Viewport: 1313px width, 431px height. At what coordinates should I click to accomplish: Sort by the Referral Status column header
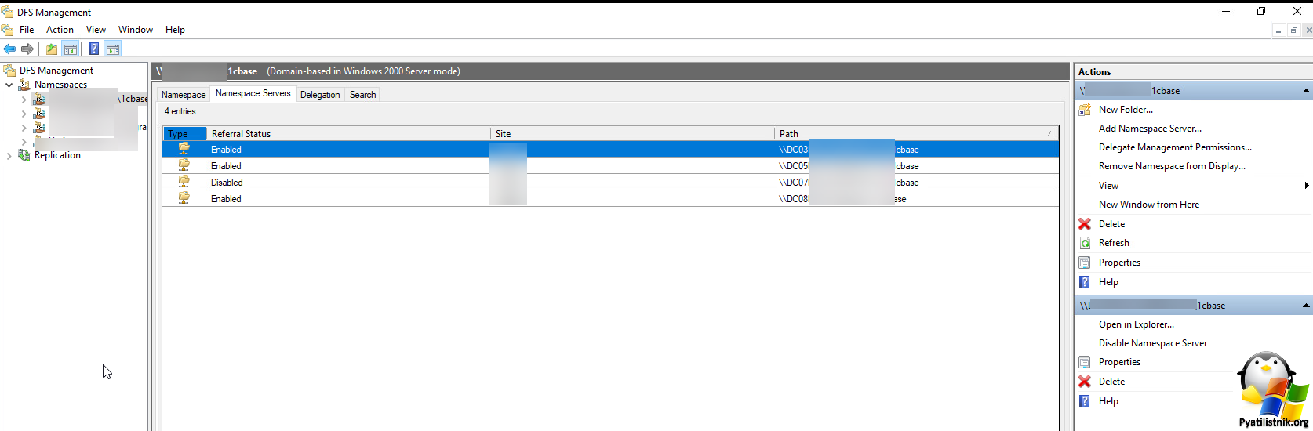point(348,134)
